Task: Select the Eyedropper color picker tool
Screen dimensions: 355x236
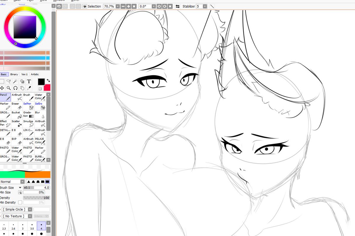Action: click(29, 88)
